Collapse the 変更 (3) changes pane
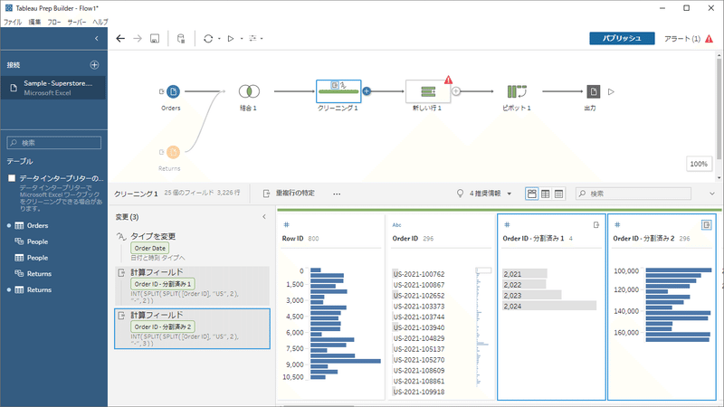This screenshot has height=407, width=724. coord(264,216)
